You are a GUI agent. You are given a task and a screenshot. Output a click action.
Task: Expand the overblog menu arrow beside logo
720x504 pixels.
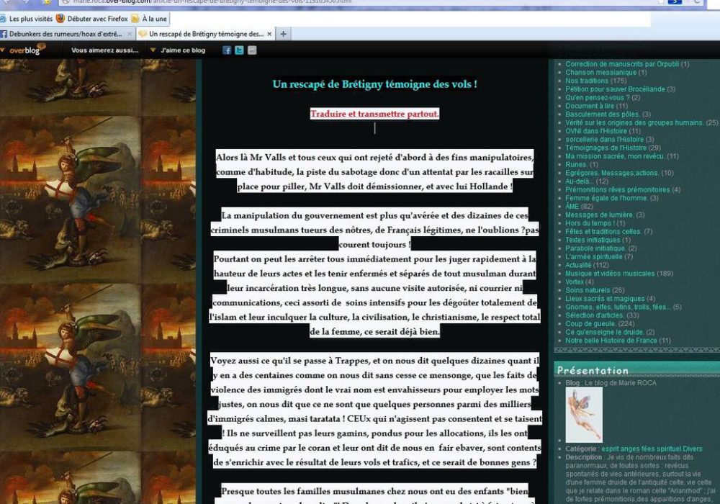tap(3, 50)
